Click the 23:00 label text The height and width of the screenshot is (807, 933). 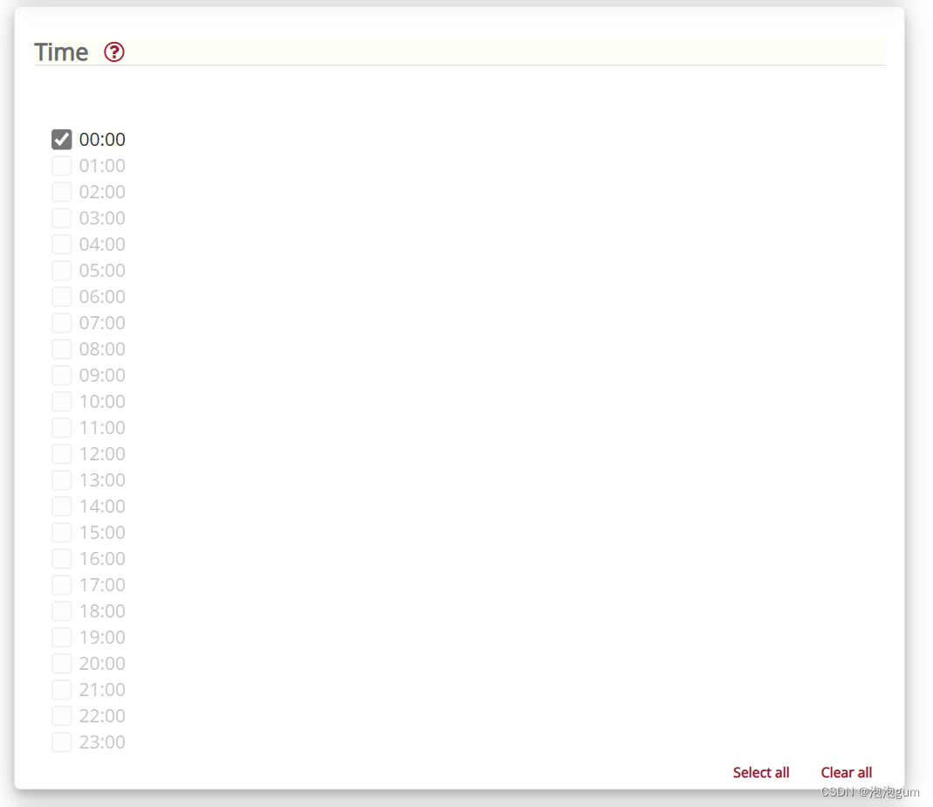pos(102,742)
